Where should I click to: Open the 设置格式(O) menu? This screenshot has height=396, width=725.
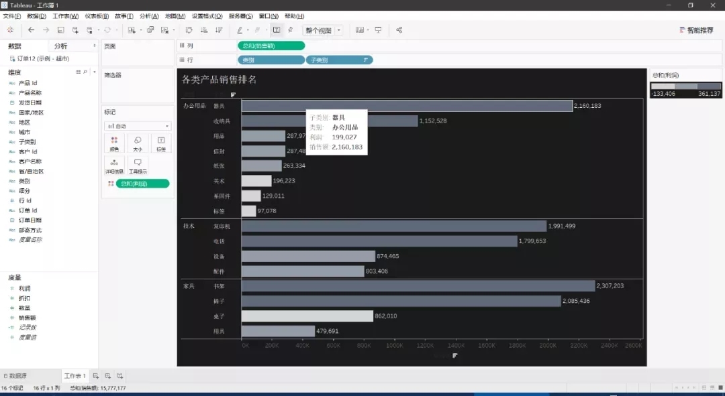207,16
